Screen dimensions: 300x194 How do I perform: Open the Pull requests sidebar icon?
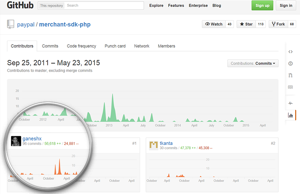291,75
